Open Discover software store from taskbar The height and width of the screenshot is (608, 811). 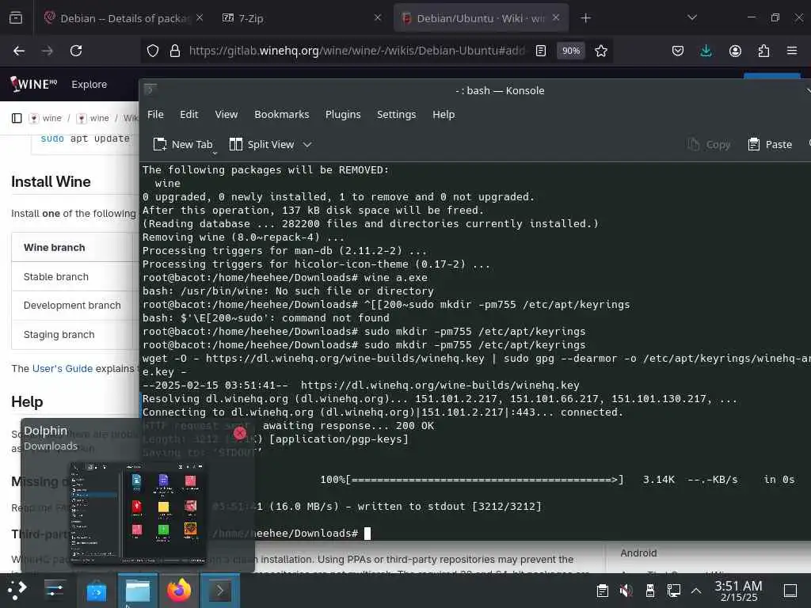click(x=96, y=591)
